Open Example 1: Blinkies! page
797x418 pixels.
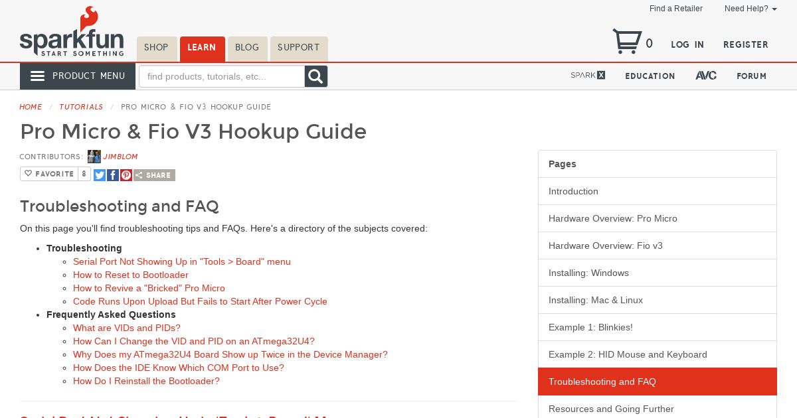click(x=658, y=327)
